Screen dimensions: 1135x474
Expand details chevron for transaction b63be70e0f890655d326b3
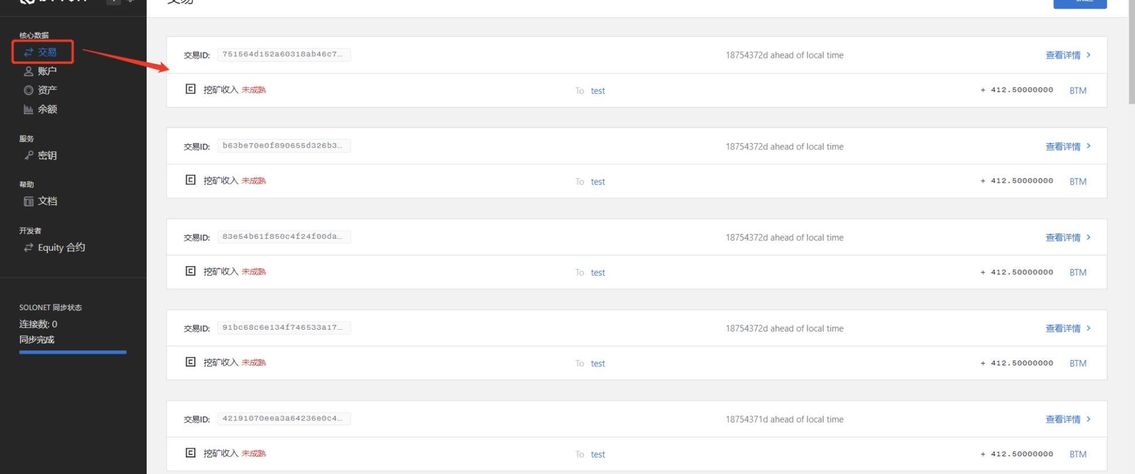pyautogui.click(x=1089, y=146)
